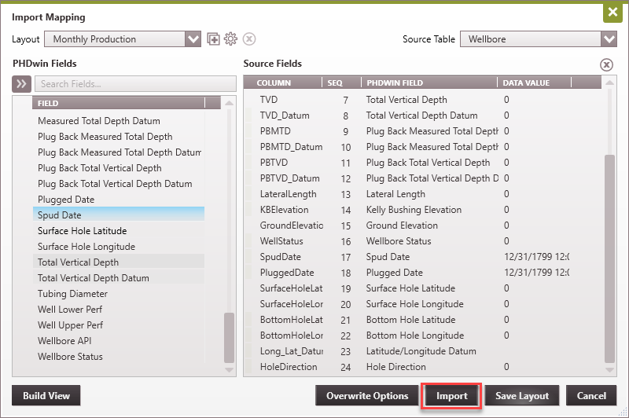Select the PBMTD_Datum source row
Screen dimensions: 629x418
pos(423,147)
